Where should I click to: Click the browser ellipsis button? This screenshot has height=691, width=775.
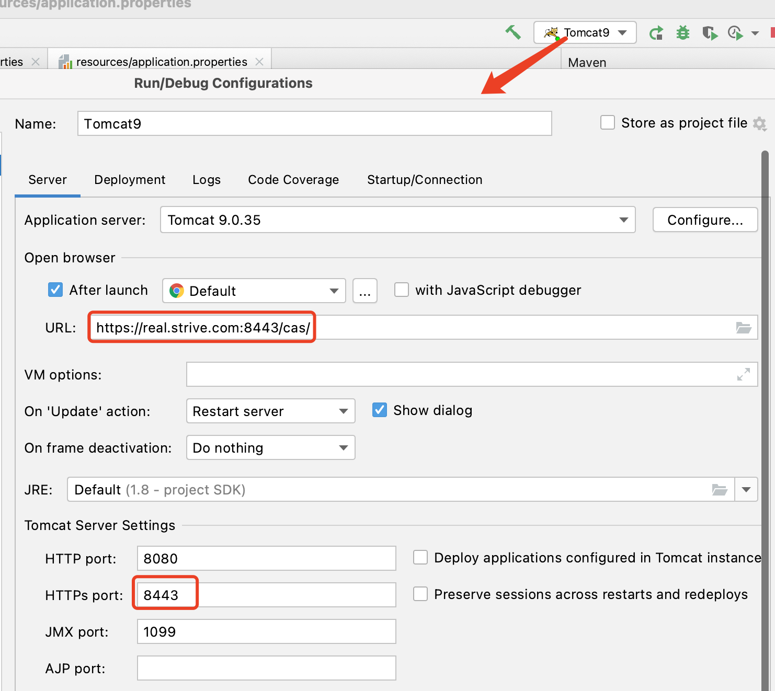tap(365, 291)
